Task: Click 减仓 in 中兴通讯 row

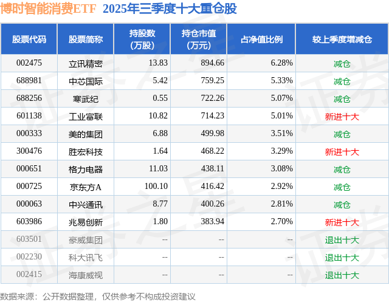Action: click(342, 205)
